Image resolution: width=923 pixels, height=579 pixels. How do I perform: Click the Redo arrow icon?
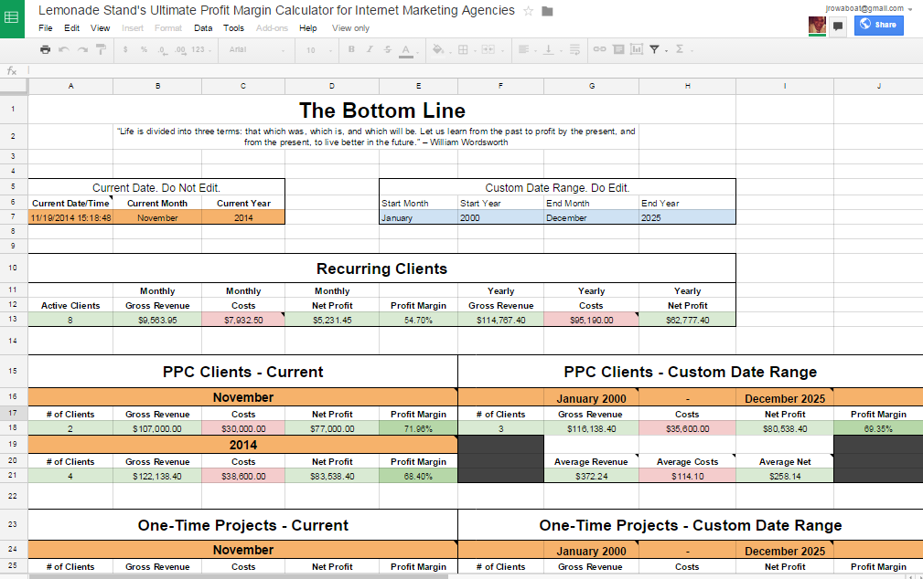click(x=82, y=49)
